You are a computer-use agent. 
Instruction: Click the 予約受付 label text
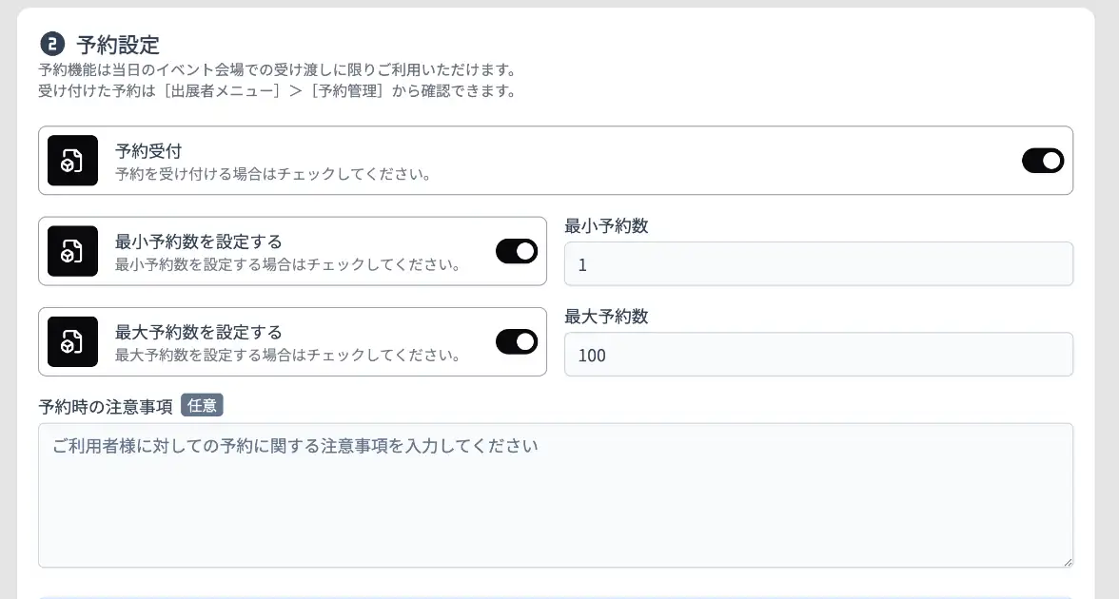tap(148, 151)
